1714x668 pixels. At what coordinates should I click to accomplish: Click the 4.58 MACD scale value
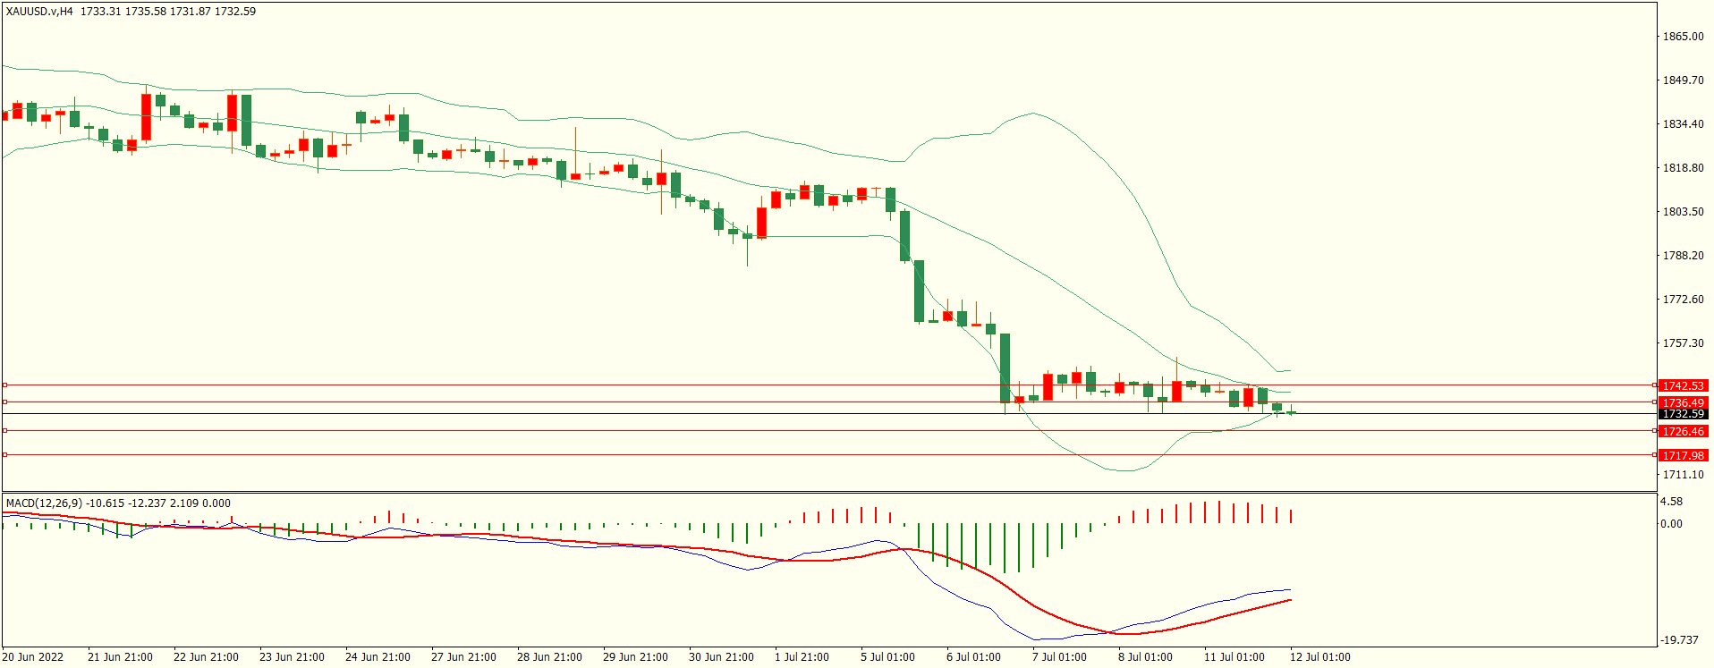1671,502
